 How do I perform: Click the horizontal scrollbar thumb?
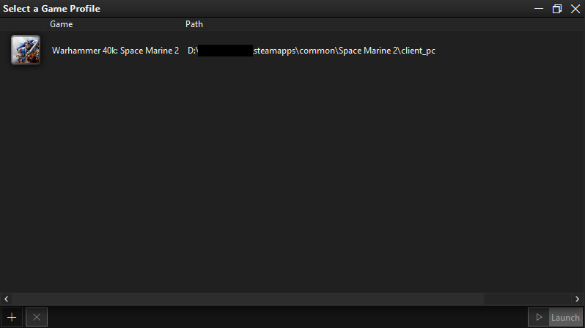click(x=248, y=299)
